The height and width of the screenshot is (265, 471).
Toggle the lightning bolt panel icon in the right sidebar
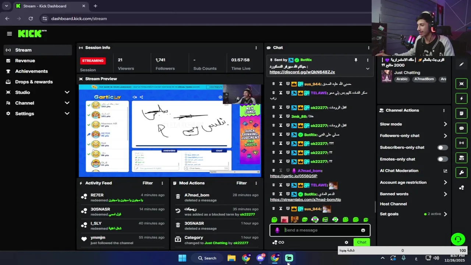click(461, 99)
